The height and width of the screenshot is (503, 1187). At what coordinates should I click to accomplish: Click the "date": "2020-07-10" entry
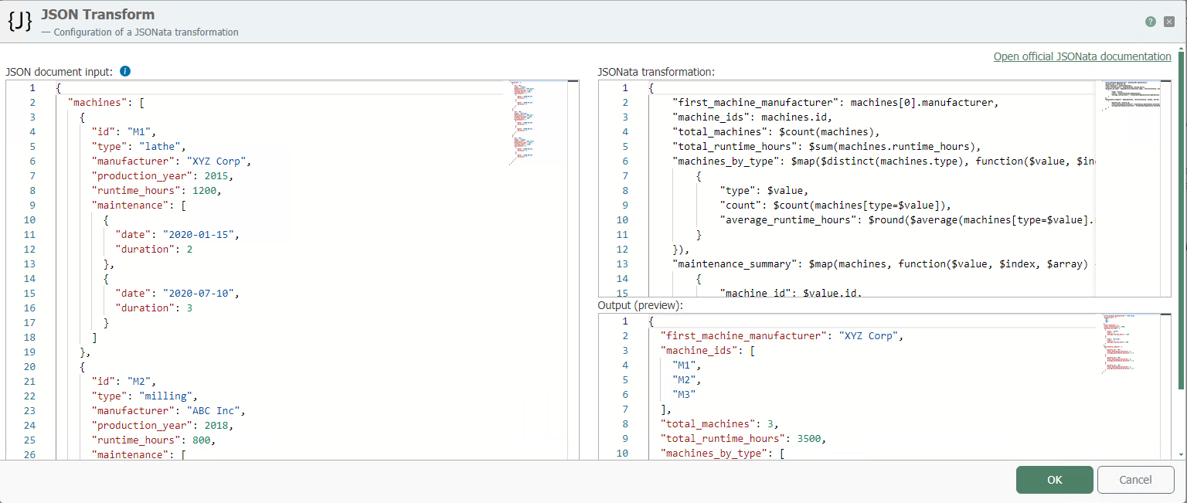(178, 294)
